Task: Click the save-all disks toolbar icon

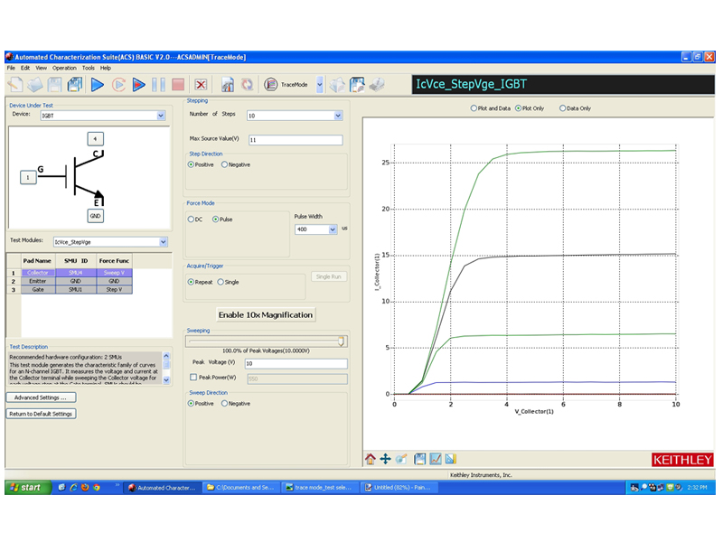Action: point(74,85)
